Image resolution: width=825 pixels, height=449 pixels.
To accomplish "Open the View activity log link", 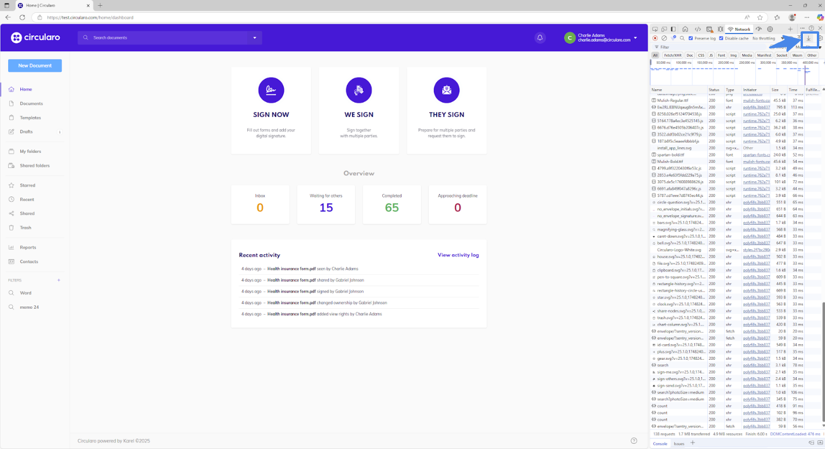I will point(458,255).
